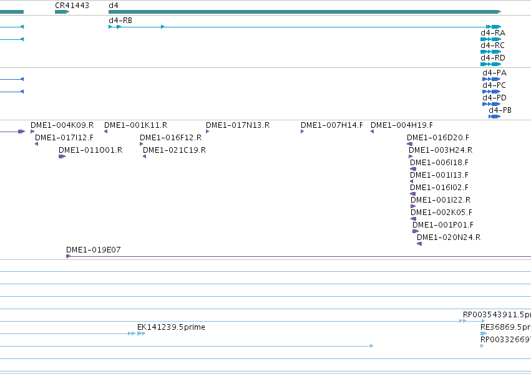Click the d4-RA text label
Image resolution: width=531 pixels, height=374 pixels.
pos(493,33)
